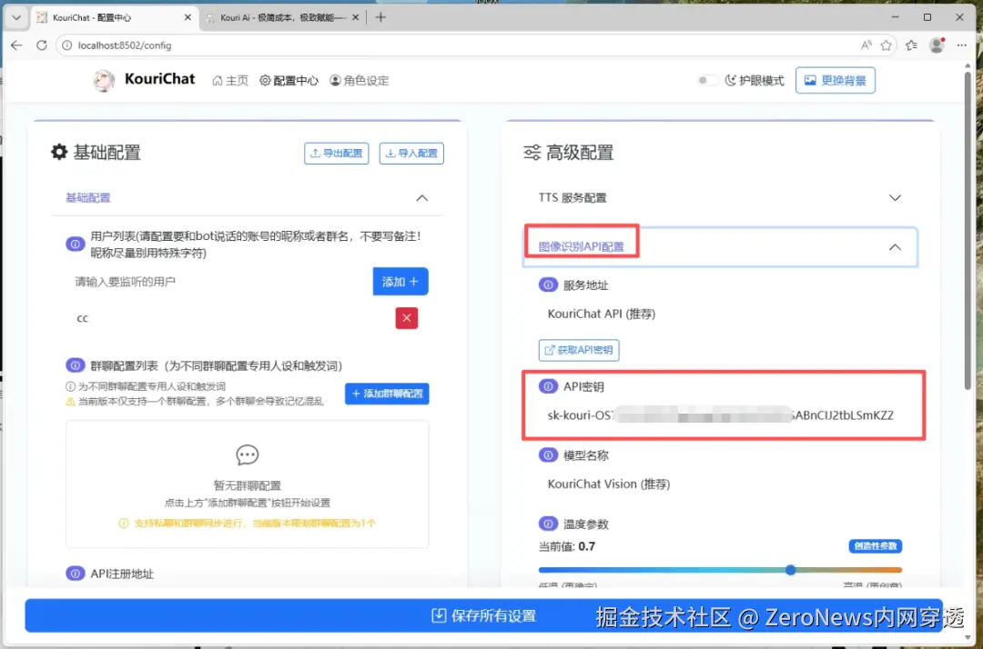Click info icon beside 服务地址
This screenshot has height=649, width=983.
coord(548,285)
